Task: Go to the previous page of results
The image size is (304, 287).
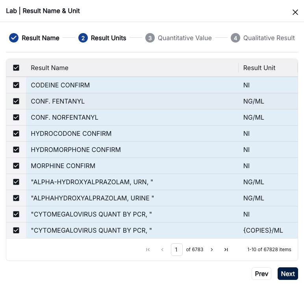Action: (162, 250)
